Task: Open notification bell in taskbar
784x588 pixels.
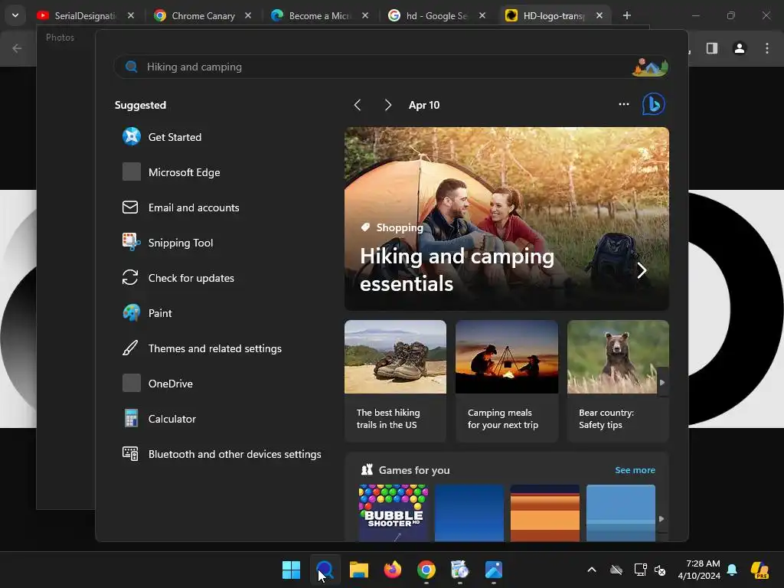Action: click(x=732, y=570)
